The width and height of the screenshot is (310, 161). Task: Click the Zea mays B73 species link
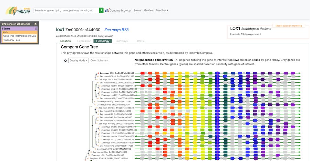(x=116, y=30)
